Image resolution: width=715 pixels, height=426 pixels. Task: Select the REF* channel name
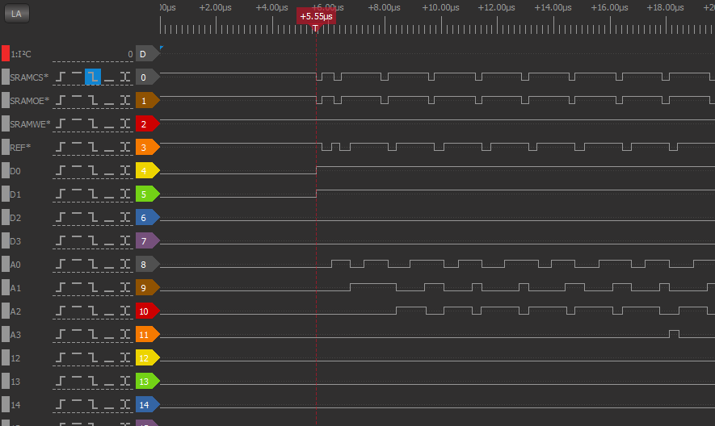pyautogui.click(x=20, y=148)
